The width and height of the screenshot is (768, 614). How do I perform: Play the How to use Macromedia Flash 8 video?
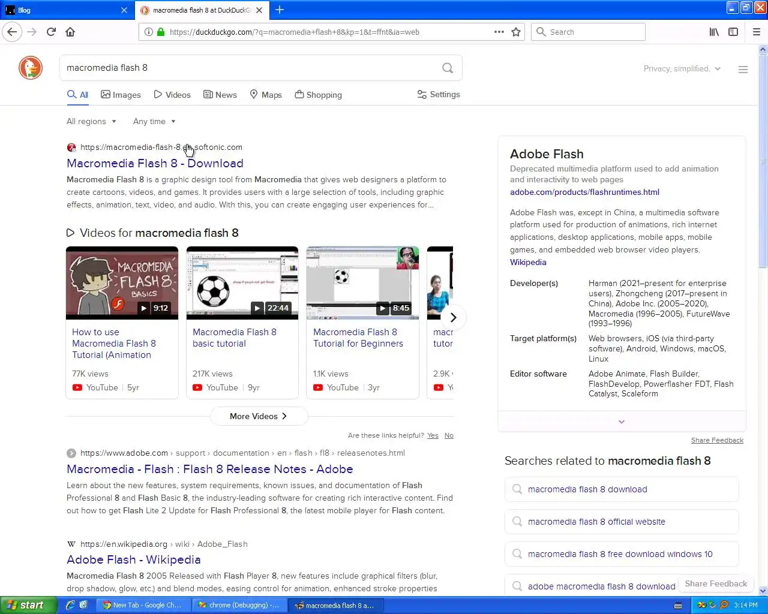[x=122, y=283]
